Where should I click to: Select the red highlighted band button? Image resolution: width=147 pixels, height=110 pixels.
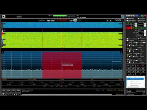pos(138,66)
